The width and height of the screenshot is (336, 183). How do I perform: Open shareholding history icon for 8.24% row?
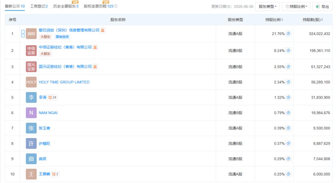click(x=288, y=51)
